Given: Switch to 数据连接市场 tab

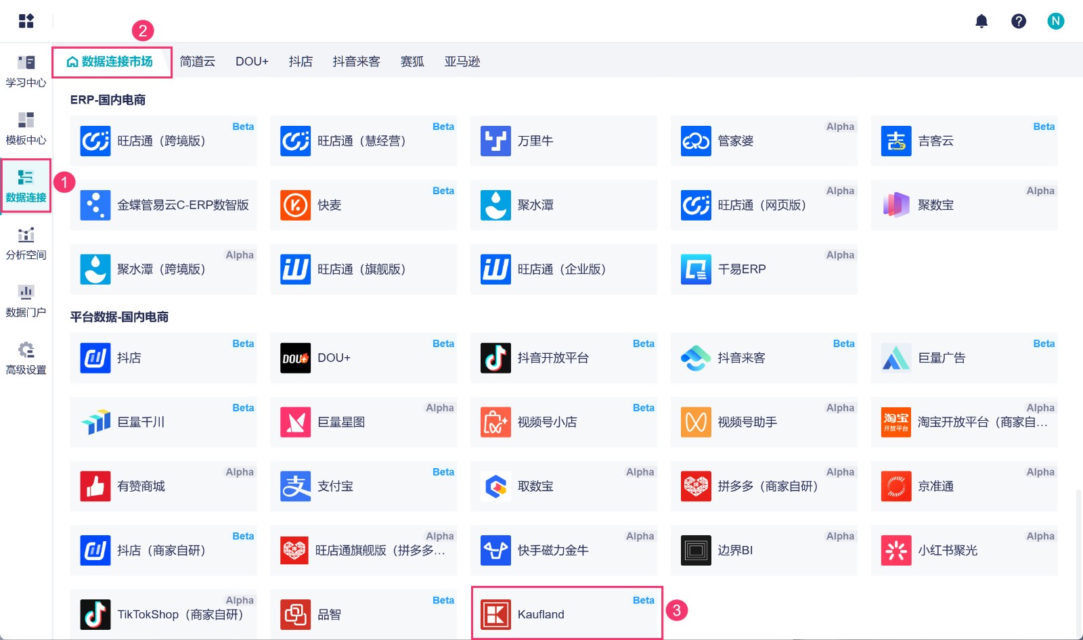Looking at the screenshot, I should click(x=112, y=62).
